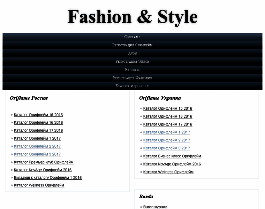The height and width of the screenshot is (209, 265).
Task: Open Каталог Орифлейм 2 2017 under Oriflame Россия
Action: [37, 146]
